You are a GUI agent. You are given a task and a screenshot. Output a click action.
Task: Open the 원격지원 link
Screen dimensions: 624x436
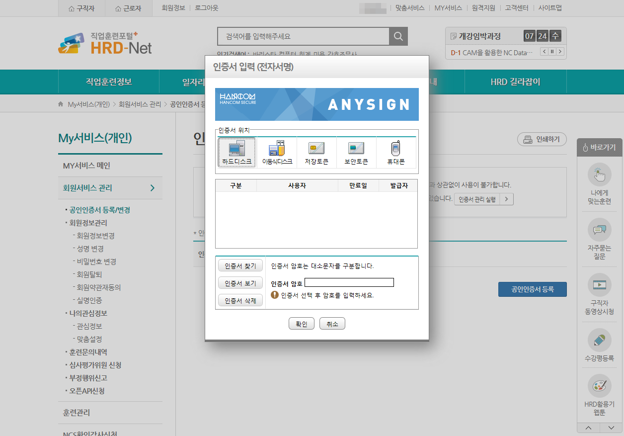coord(483,8)
